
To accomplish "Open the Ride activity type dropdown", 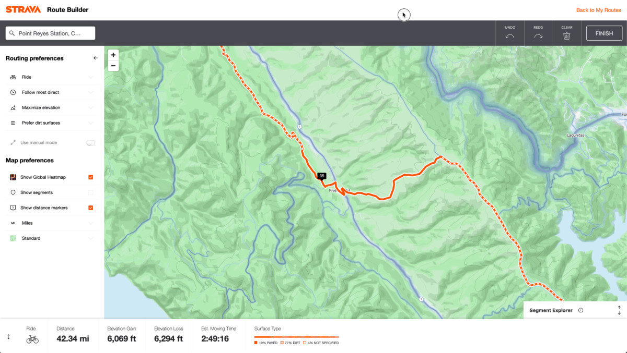I will [51, 77].
